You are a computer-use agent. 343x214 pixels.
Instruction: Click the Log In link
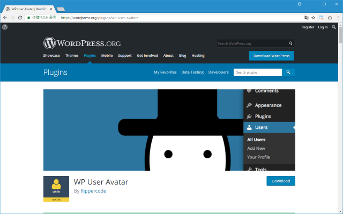[323, 27]
